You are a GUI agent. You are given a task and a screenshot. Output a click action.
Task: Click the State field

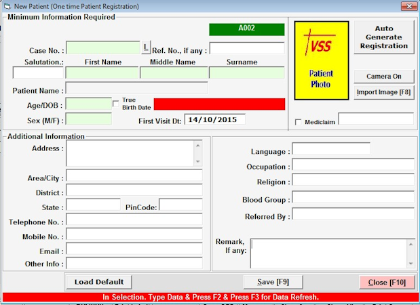93,205
